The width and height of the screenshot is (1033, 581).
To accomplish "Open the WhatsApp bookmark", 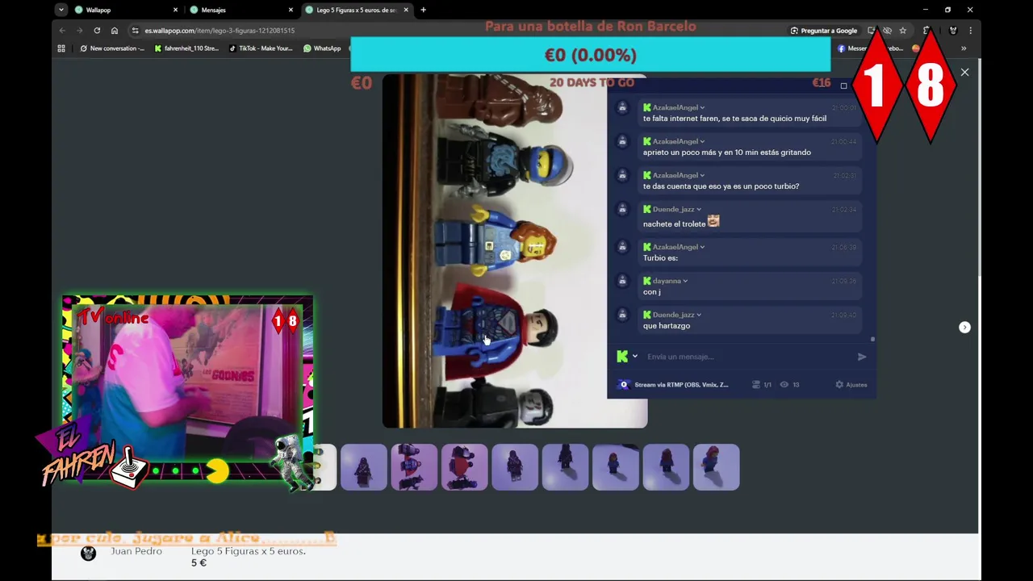I will coord(322,48).
